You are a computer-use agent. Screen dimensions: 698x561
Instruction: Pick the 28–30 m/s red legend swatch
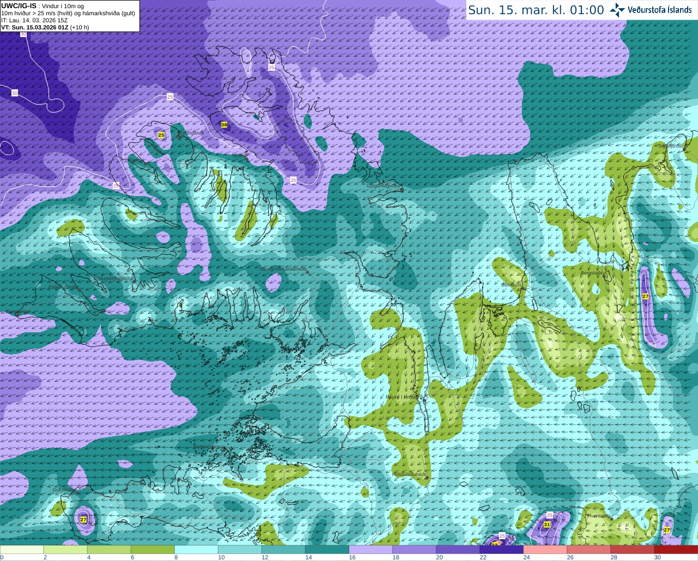coord(633,549)
